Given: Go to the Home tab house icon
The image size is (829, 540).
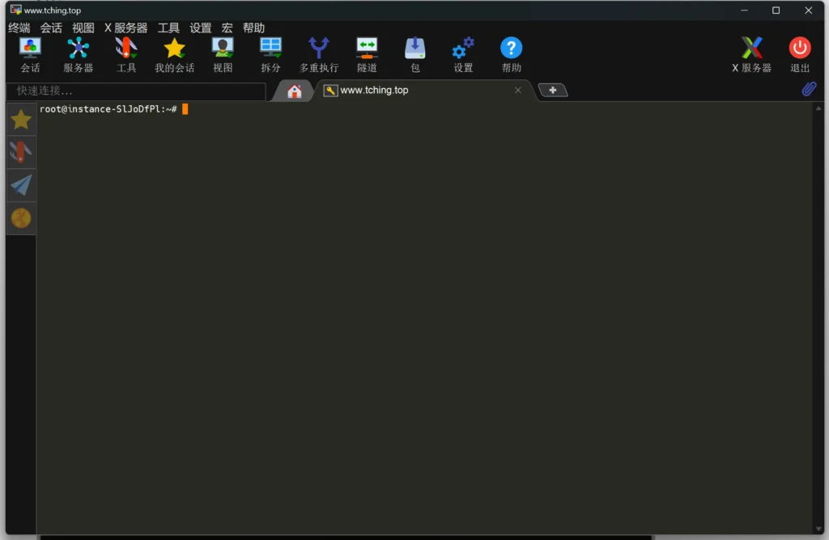Looking at the screenshot, I should 295,91.
